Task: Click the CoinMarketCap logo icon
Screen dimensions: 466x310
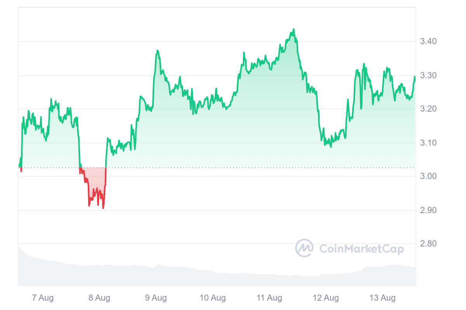Action: tap(304, 248)
